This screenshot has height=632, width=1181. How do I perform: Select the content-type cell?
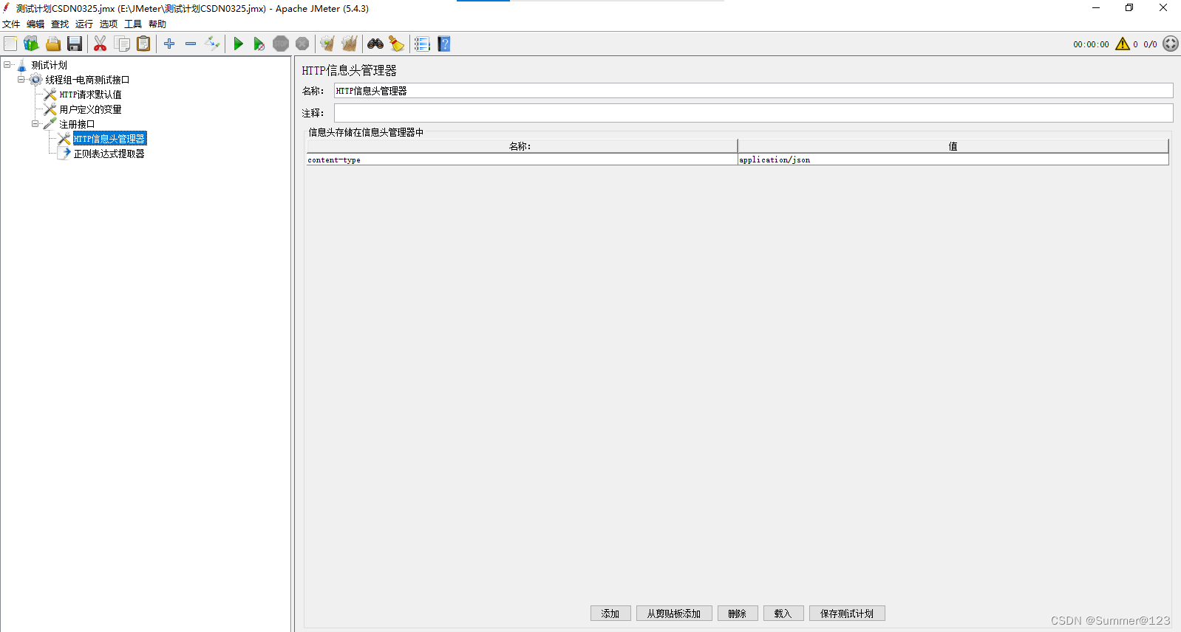522,159
